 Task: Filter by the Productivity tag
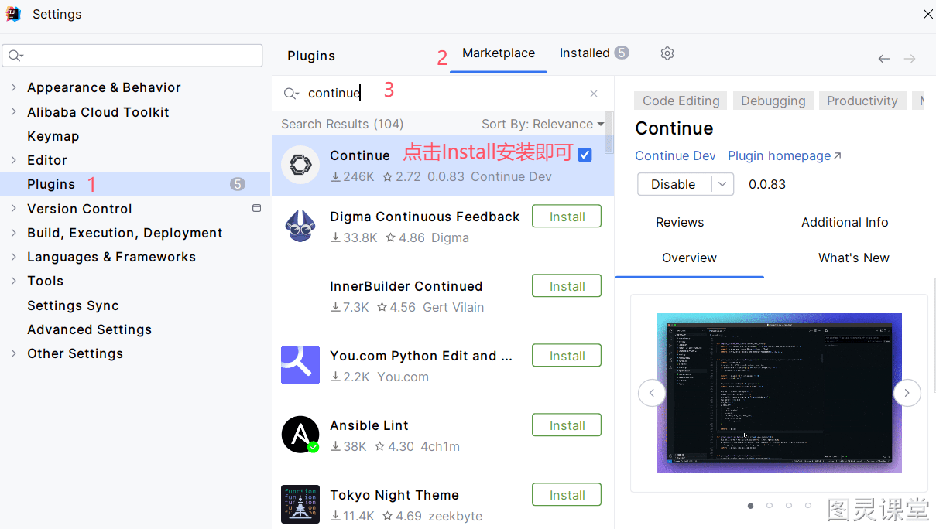[x=862, y=101]
